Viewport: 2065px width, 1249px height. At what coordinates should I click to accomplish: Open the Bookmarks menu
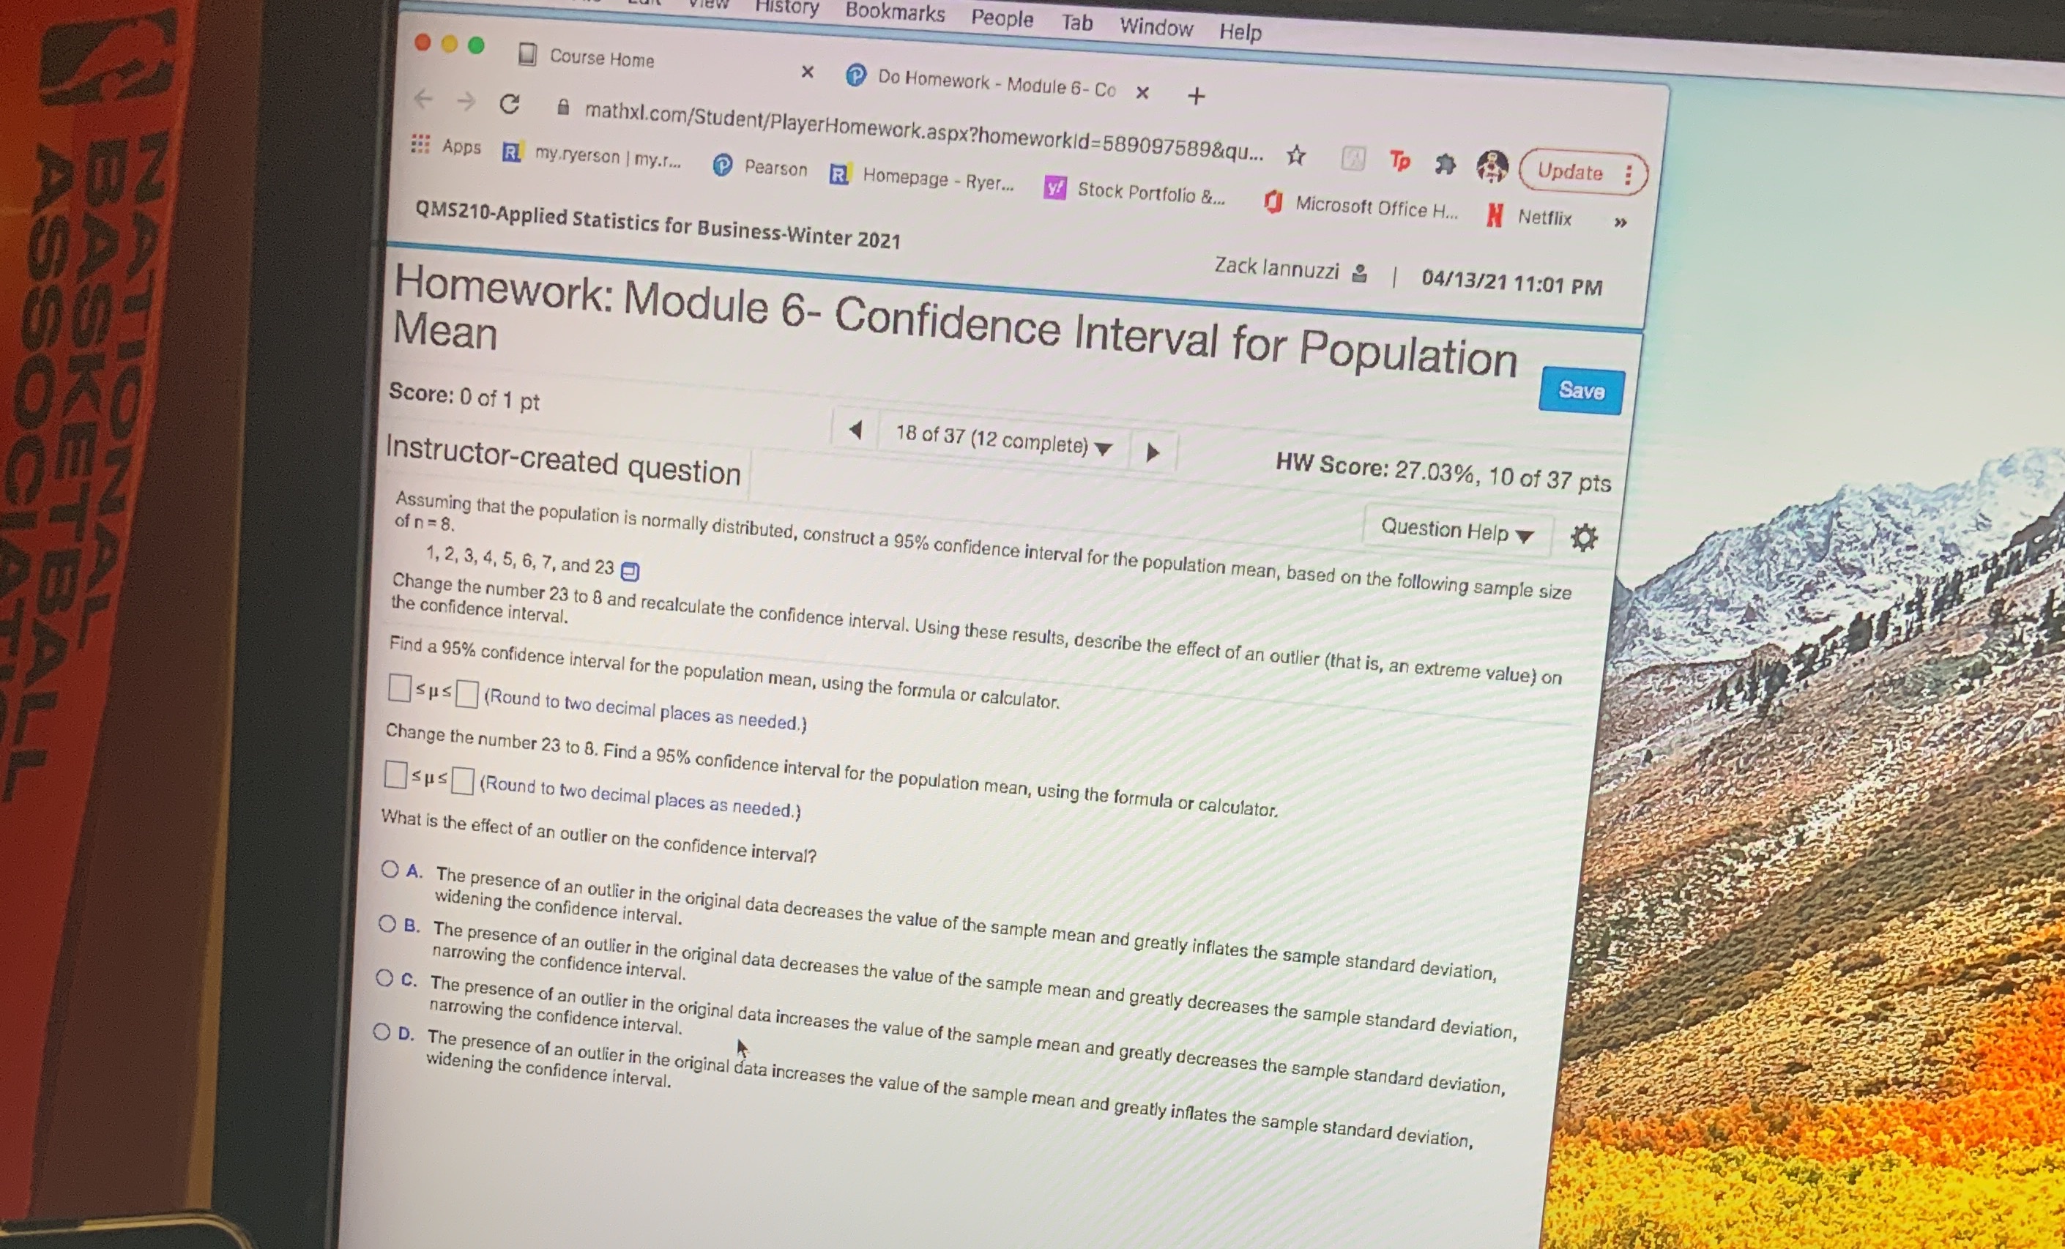(x=894, y=12)
